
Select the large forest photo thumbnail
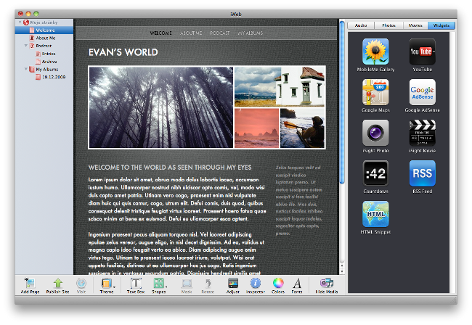(160, 107)
